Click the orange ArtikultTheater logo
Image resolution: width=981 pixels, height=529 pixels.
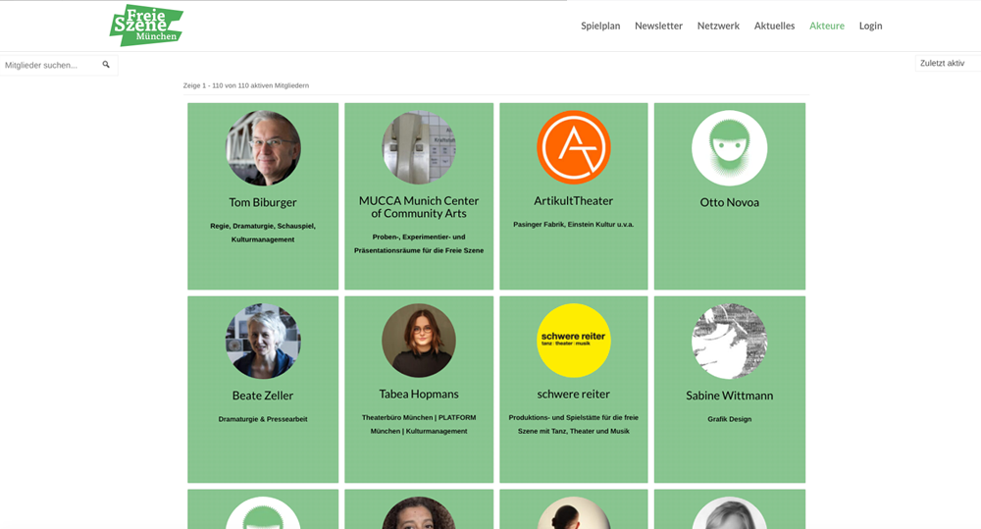coord(574,147)
